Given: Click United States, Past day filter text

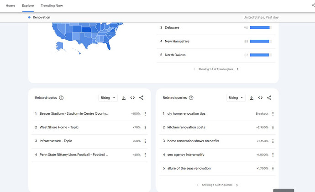Looking at the screenshot, I should click(261, 17).
